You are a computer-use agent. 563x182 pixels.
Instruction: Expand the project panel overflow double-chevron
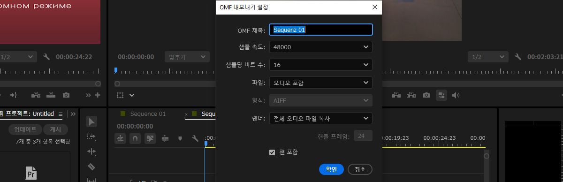point(73,114)
